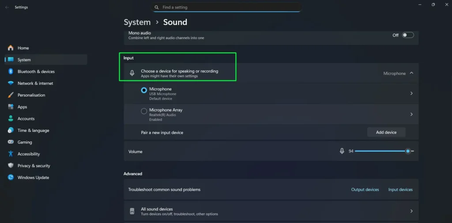
Task: Toggle the Mono audio switch
Action: [x=408, y=35]
